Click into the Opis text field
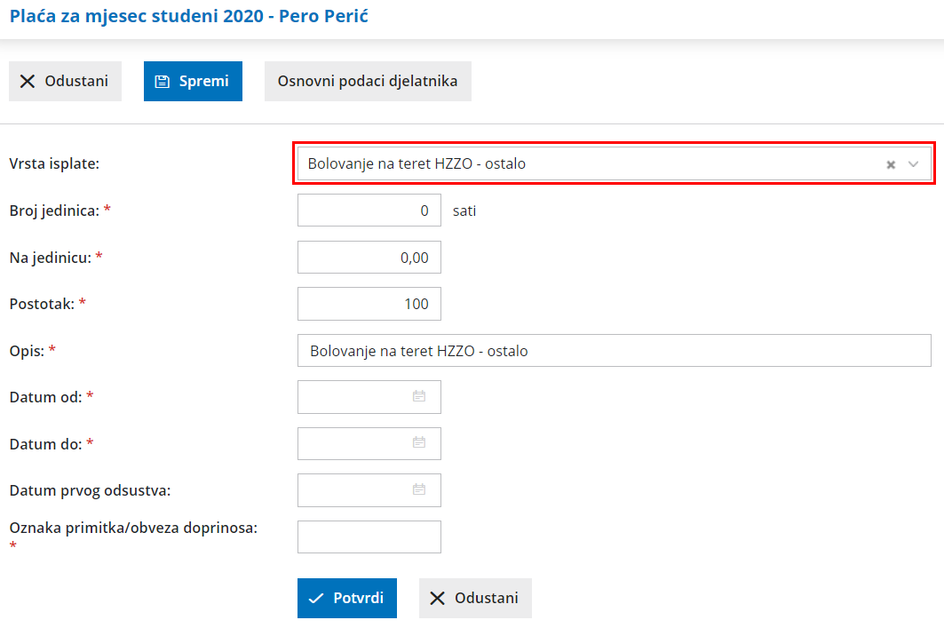This screenshot has height=628, width=944. coord(613,351)
